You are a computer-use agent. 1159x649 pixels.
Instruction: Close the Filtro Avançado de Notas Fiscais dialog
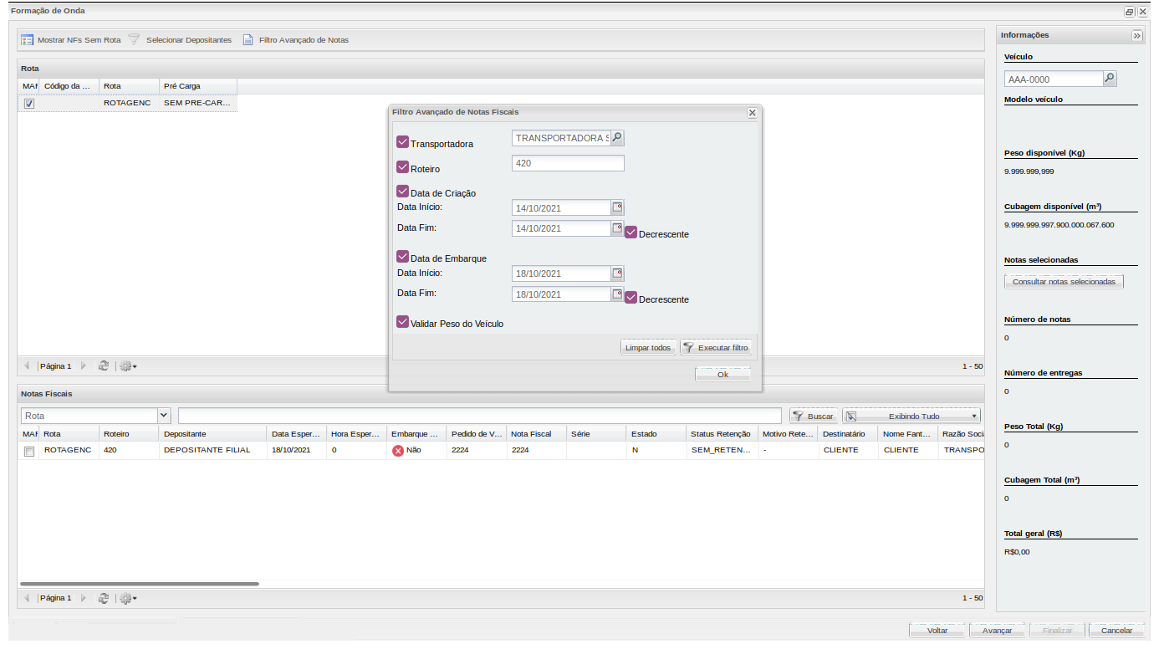pos(752,112)
